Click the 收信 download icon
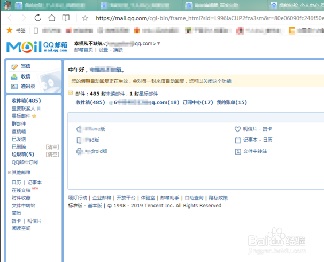 14,76
